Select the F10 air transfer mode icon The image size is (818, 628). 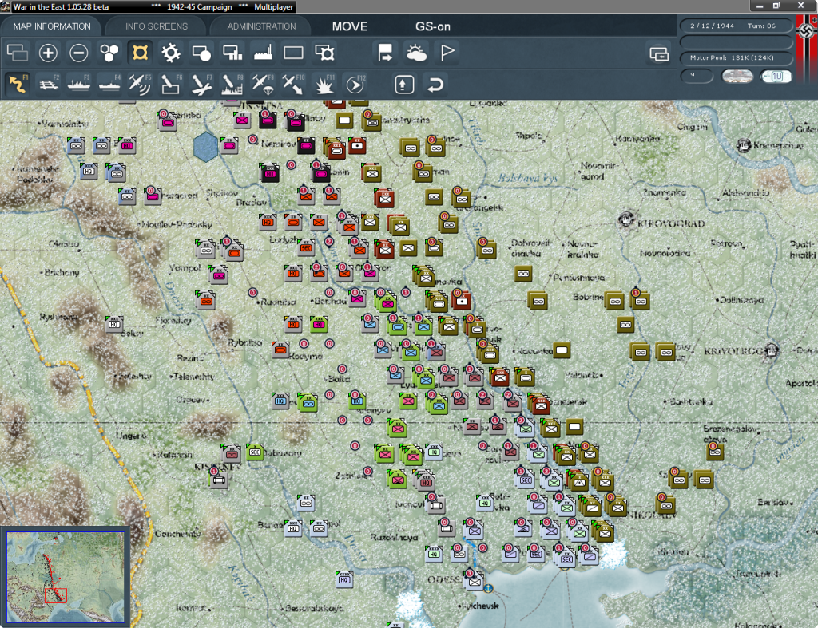point(293,84)
